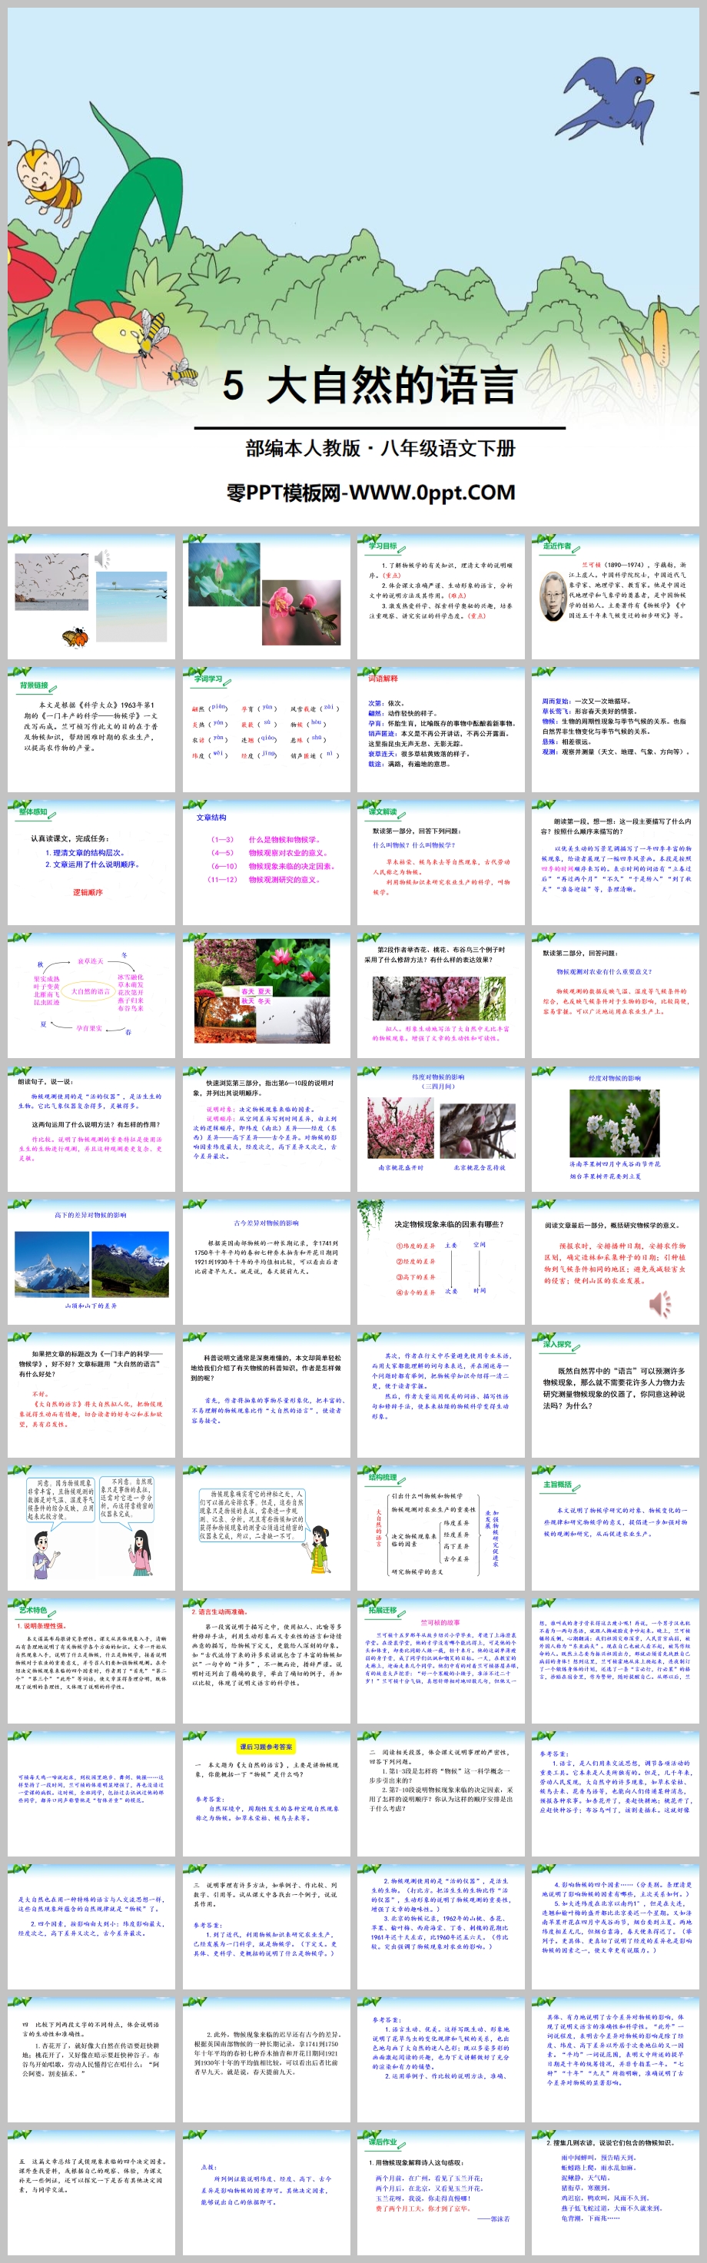The width and height of the screenshot is (707, 2263).
Task: Open the 默读第二部分，回答问题 slide
Action: click(615, 995)
